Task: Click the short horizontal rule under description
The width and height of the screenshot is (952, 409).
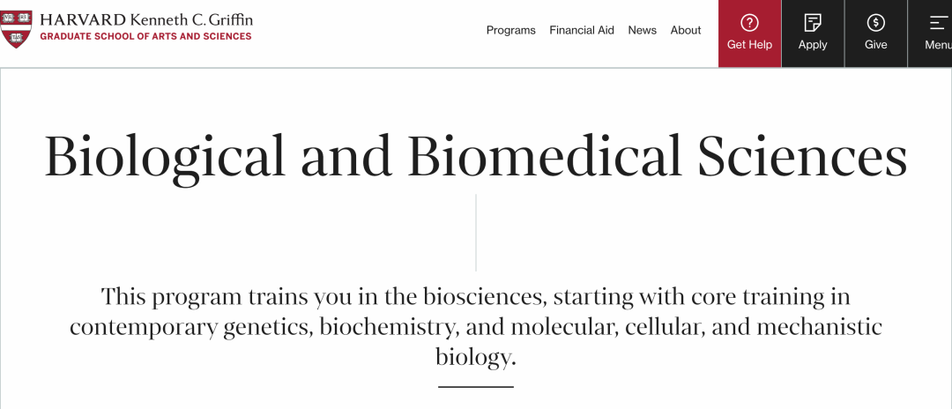Action: tap(476, 387)
